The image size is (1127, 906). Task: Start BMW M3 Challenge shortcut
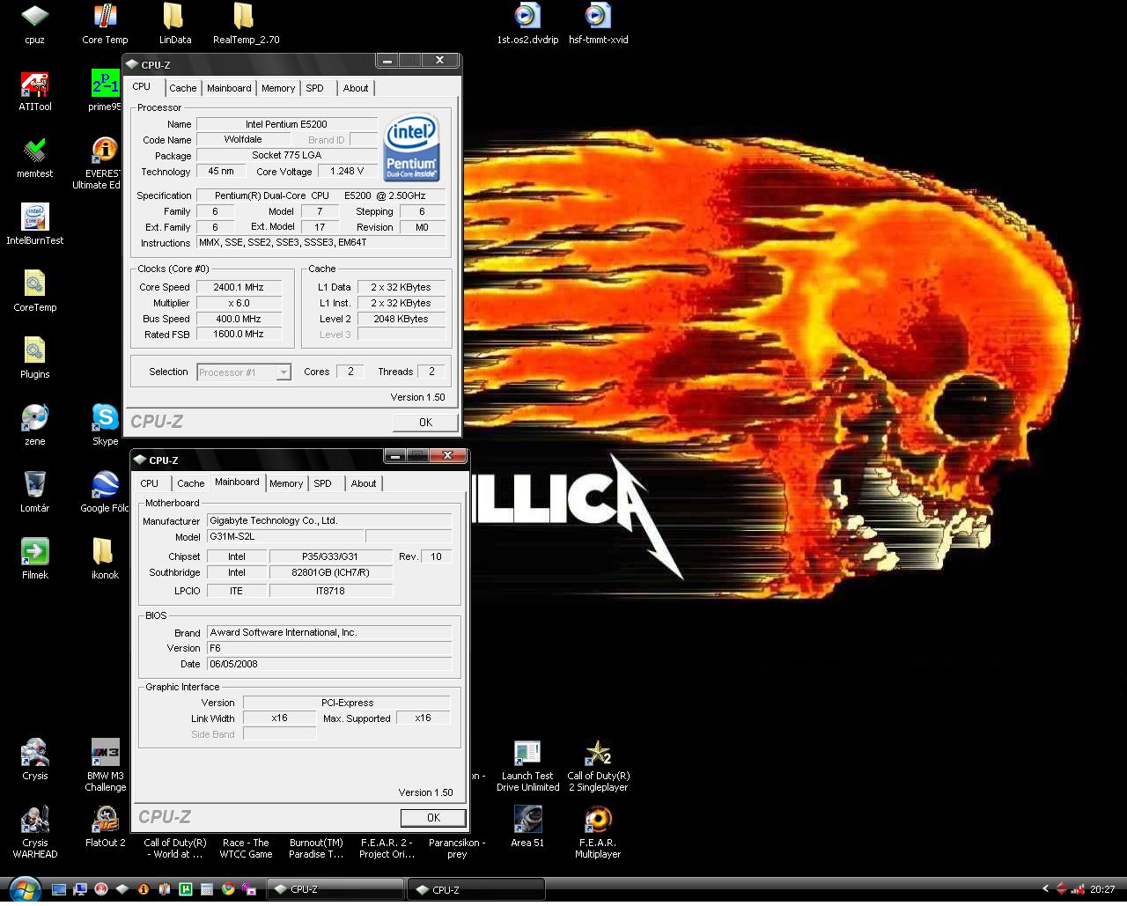[105, 766]
